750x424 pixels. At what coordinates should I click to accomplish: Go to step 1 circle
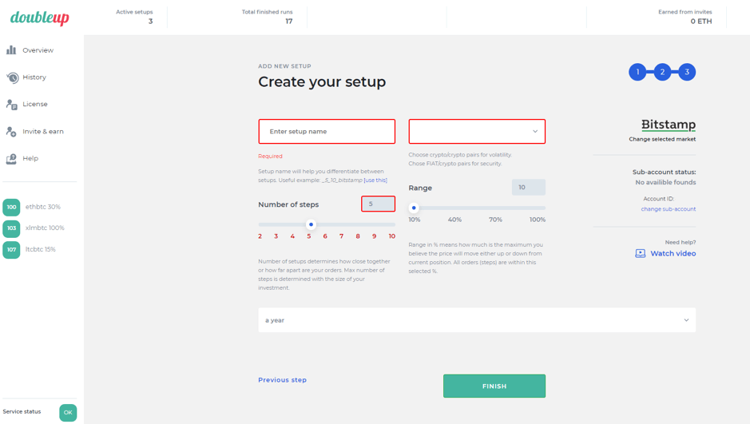point(637,72)
